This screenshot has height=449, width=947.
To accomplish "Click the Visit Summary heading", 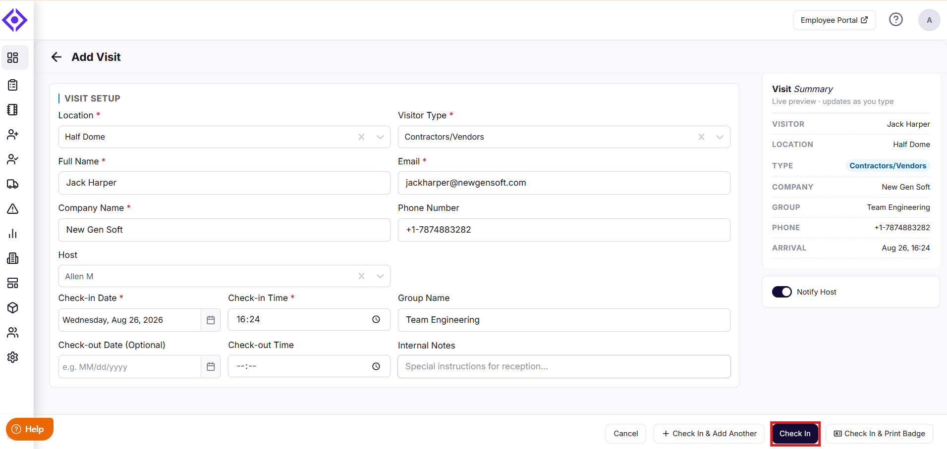I will click(802, 89).
